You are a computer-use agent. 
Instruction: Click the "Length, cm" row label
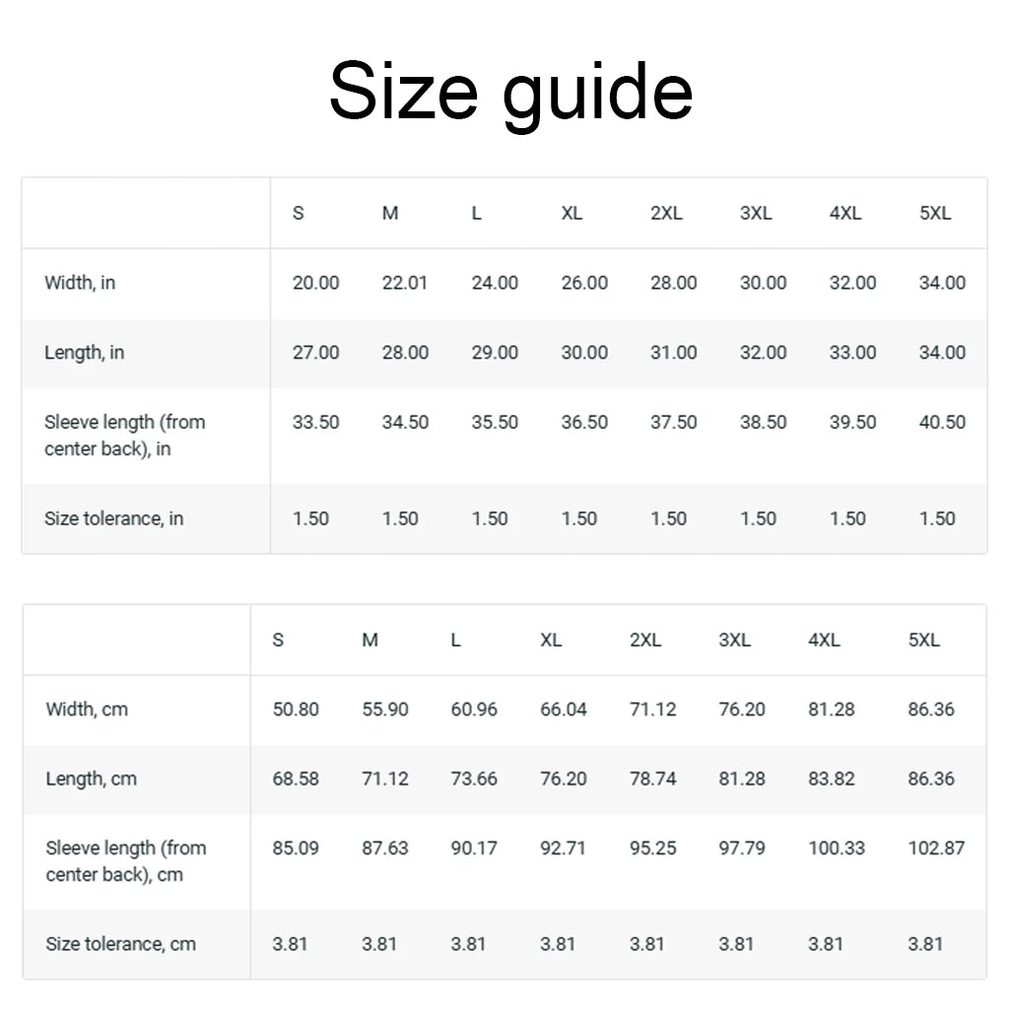(x=91, y=779)
